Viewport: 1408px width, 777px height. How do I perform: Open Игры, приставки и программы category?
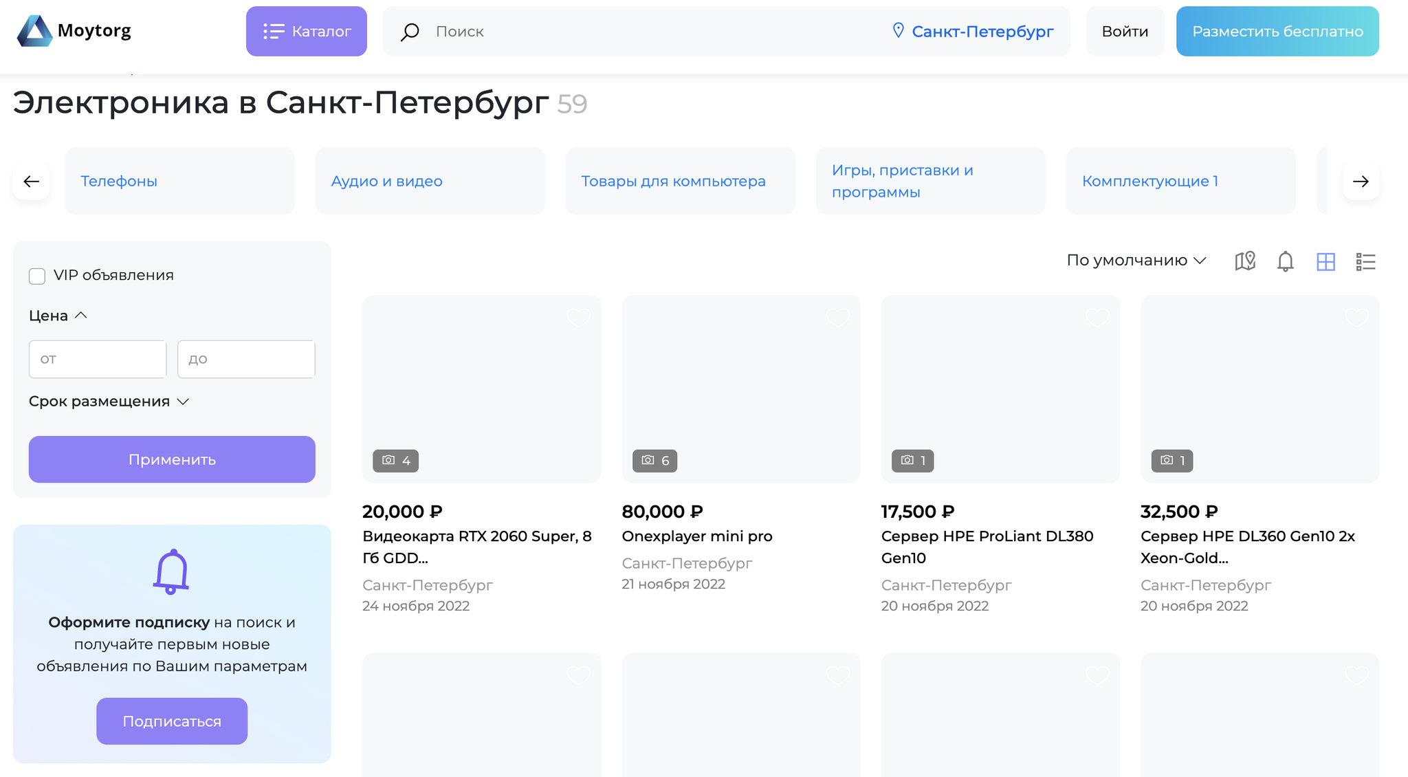(902, 181)
